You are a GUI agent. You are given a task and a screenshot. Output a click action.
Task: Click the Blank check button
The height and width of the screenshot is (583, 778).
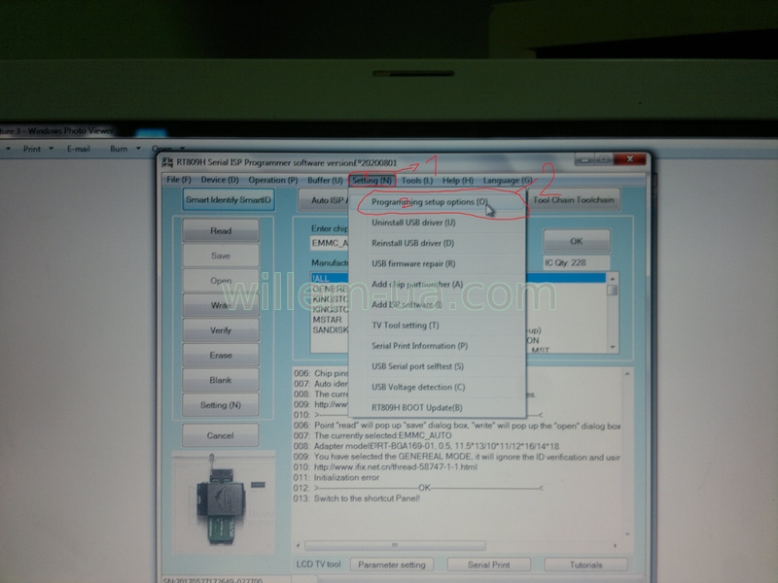tap(221, 380)
